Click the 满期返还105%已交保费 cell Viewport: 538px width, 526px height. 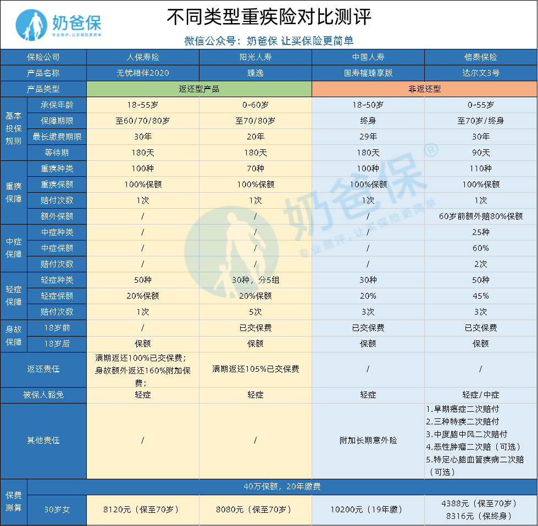click(x=256, y=370)
